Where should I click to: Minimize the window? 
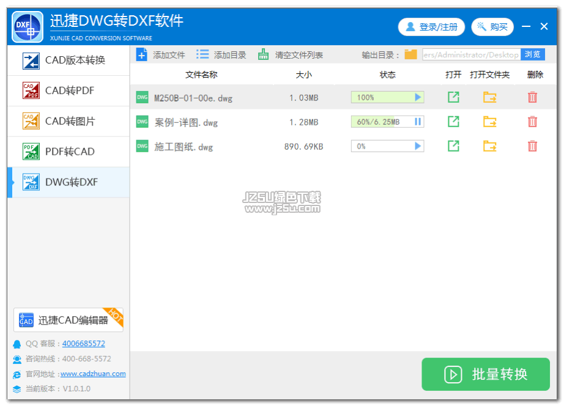click(526, 27)
